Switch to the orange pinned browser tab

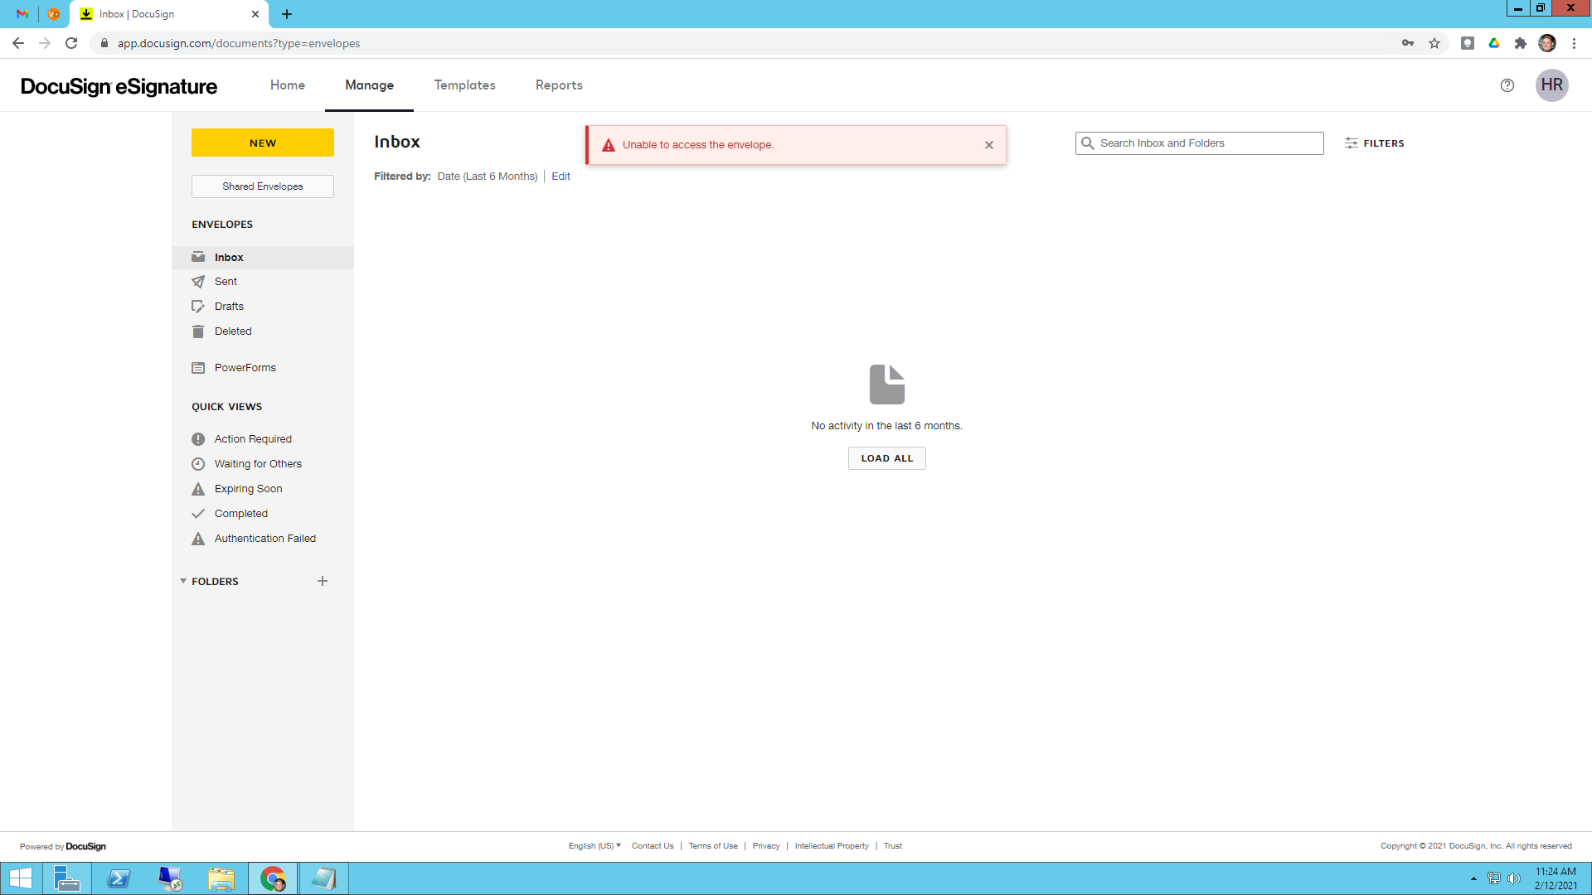pyautogui.click(x=54, y=14)
